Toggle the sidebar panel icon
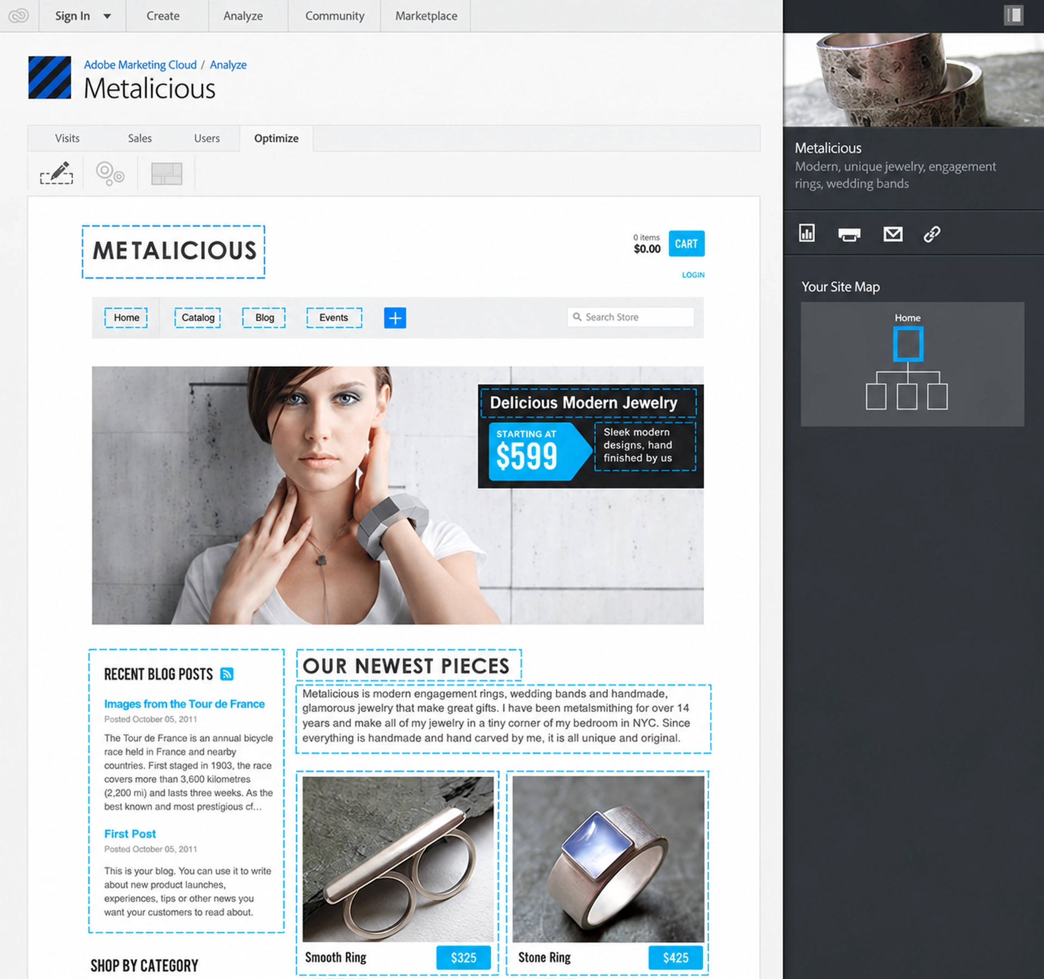The height and width of the screenshot is (979, 1044). pyautogui.click(x=1013, y=15)
